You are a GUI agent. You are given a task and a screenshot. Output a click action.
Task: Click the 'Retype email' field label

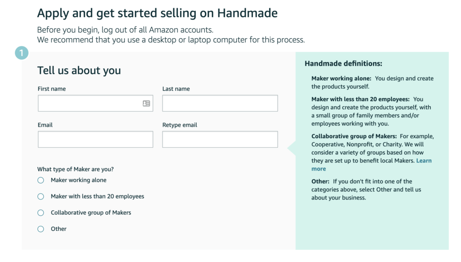click(x=180, y=125)
